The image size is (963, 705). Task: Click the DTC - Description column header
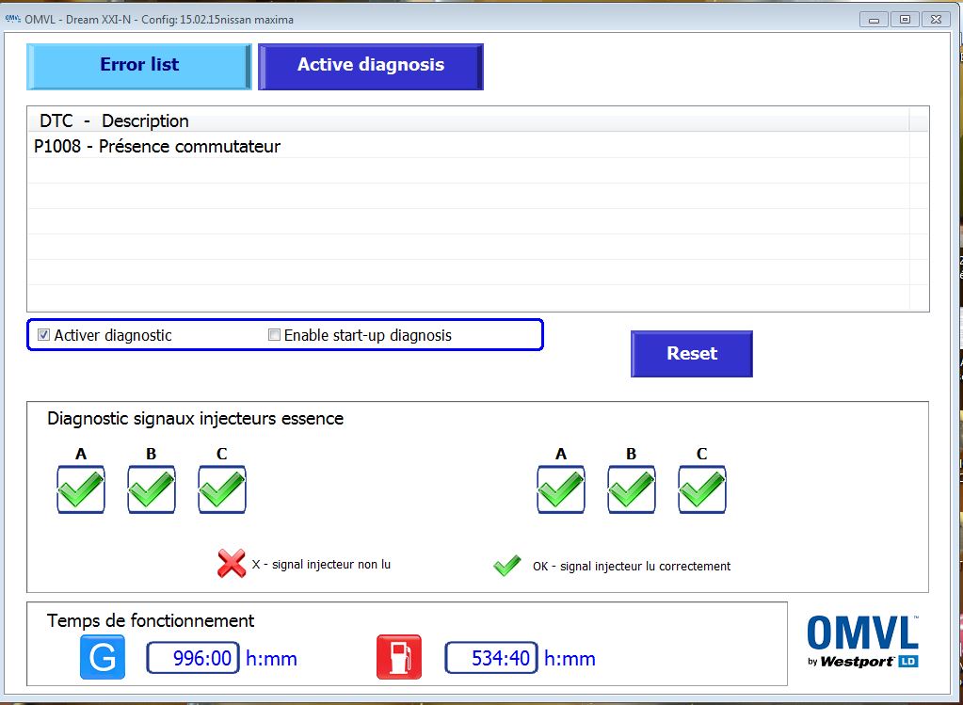pyautogui.click(x=114, y=120)
